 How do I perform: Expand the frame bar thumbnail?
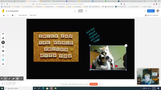pos(80,11)
